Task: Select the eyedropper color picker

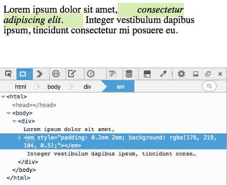Action: tap(163, 74)
